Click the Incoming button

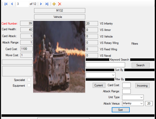(142, 85)
